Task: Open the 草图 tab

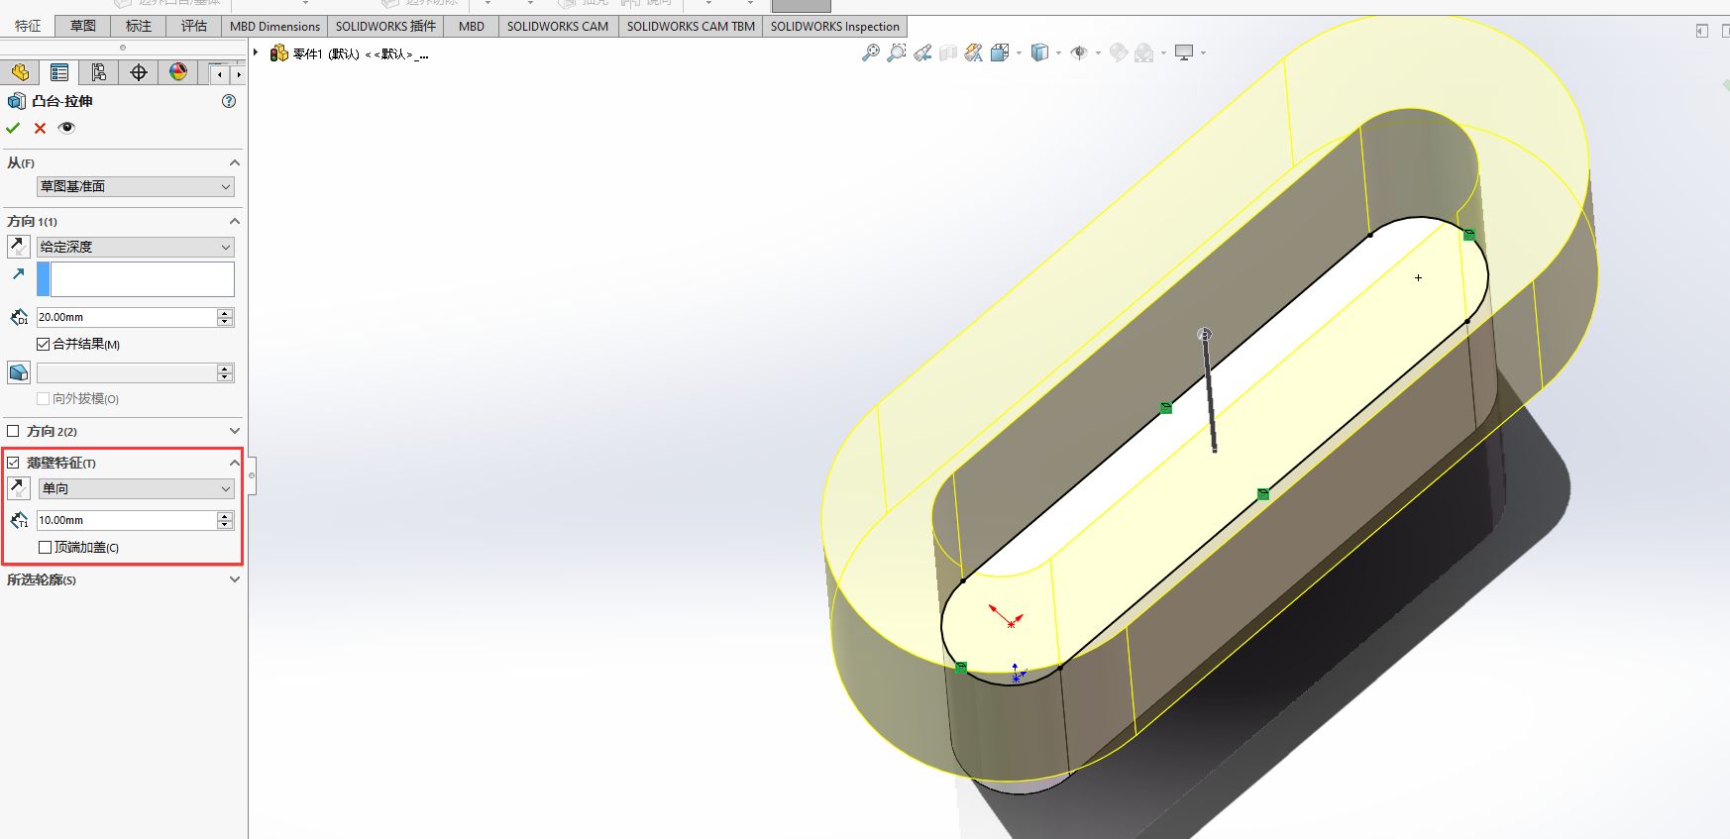Action: [x=83, y=26]
